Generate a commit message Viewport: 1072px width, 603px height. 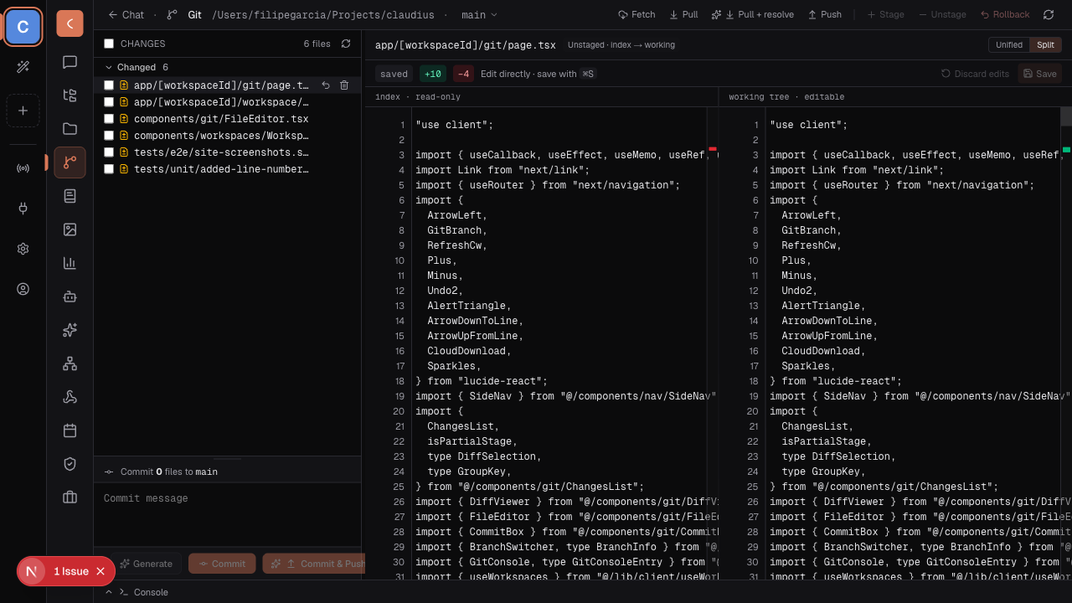146,564
